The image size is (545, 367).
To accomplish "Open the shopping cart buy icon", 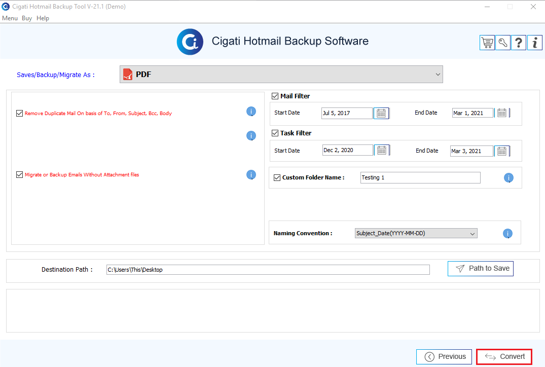I will [487, 43].
